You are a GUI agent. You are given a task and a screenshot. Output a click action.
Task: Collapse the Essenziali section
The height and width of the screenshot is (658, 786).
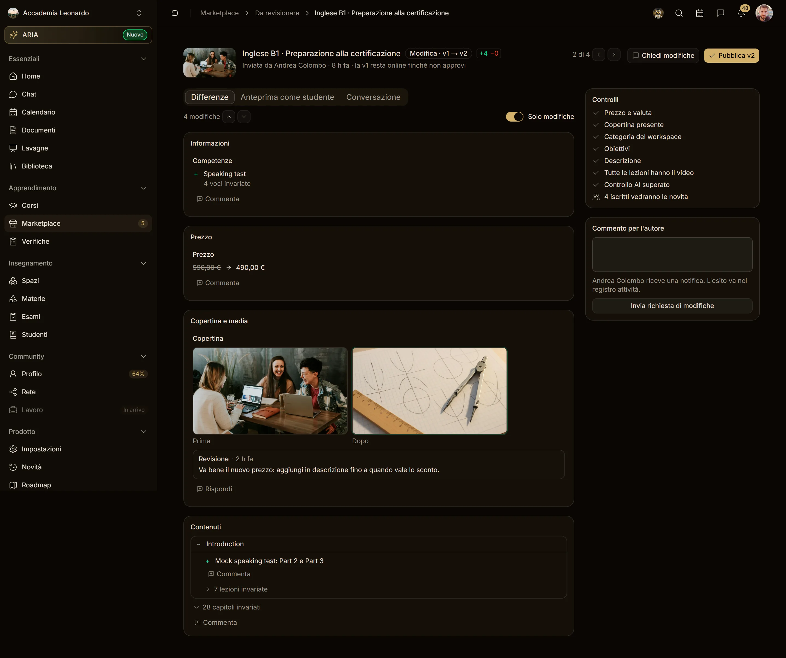coord(143,59)
